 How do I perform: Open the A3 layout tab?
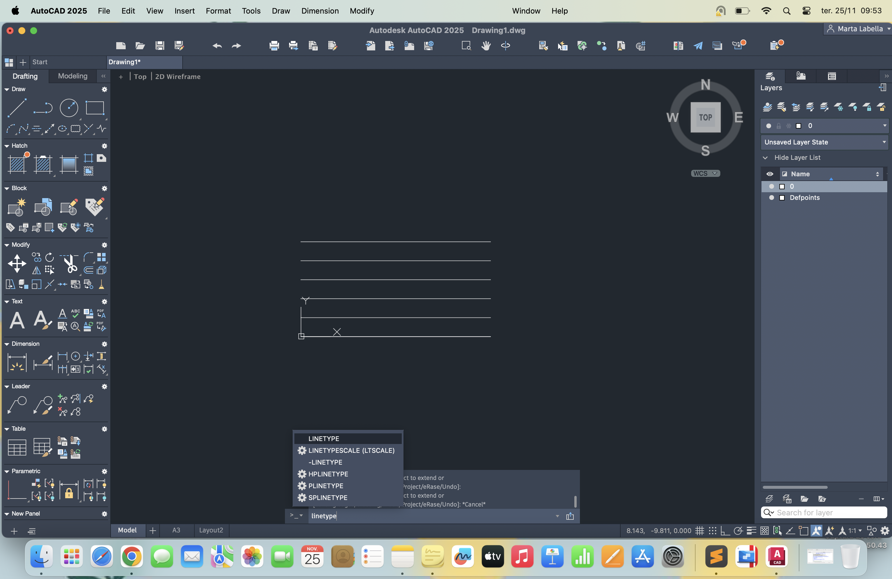tap(176, 530)
